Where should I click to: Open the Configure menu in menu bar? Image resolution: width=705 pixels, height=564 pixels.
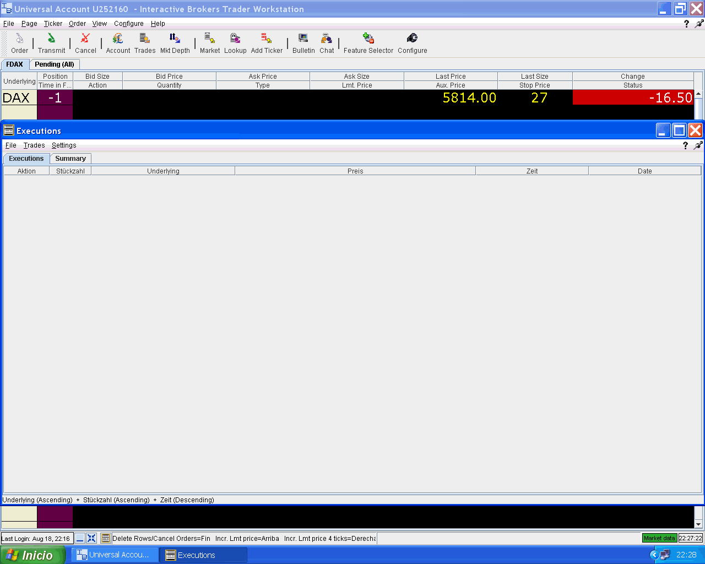129,24
